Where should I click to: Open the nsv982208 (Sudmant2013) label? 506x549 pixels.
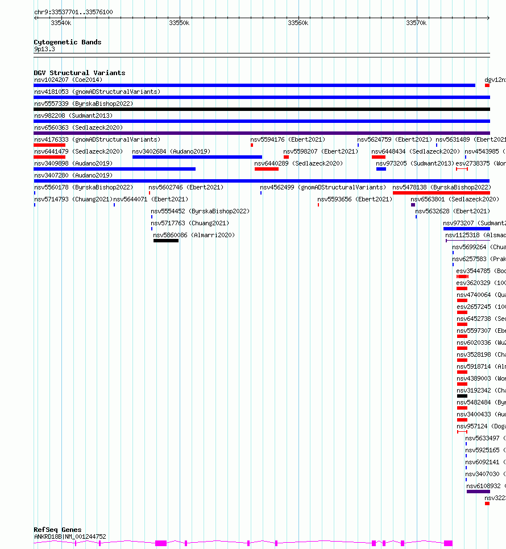(73, 115)
